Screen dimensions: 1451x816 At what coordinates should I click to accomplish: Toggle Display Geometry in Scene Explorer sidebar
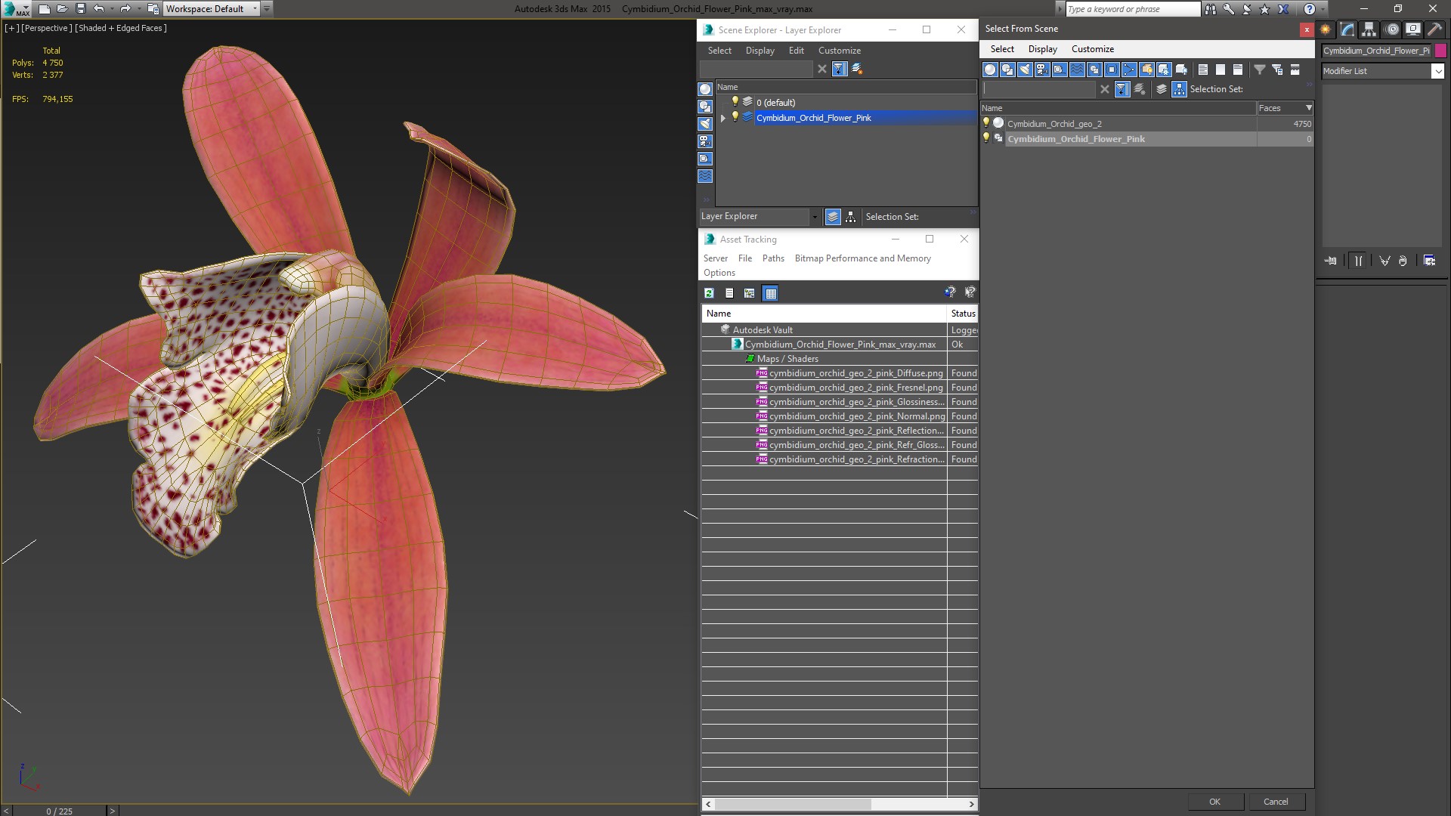tap(705, 89)
